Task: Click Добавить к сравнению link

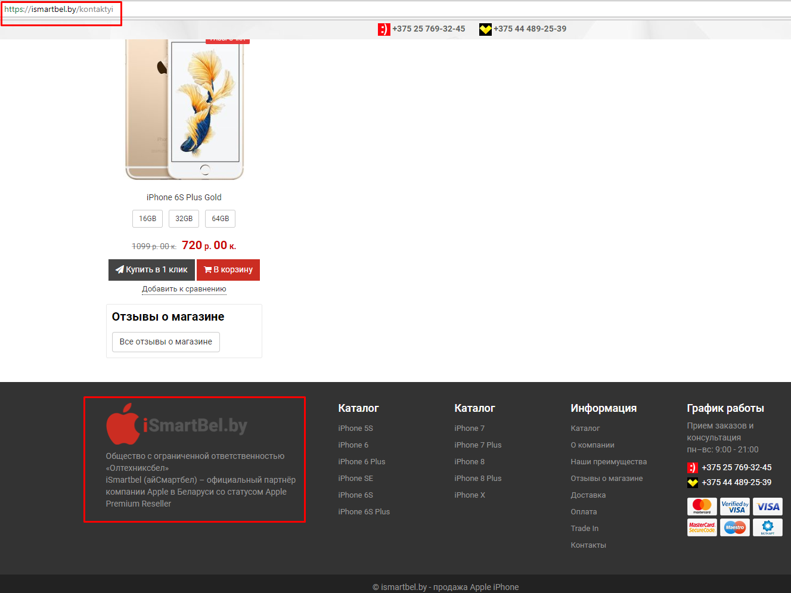Action: 184,289
